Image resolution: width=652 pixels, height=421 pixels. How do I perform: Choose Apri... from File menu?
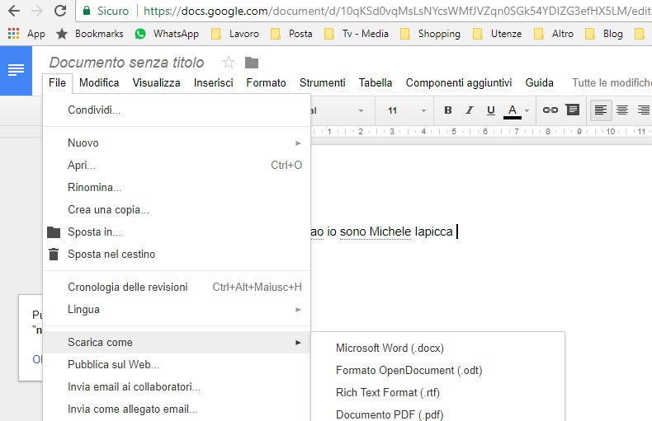pyautogui.click(x=177, y=166)
